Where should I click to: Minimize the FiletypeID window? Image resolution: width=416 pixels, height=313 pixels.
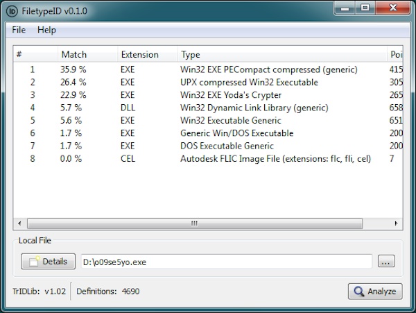[345, 8]
